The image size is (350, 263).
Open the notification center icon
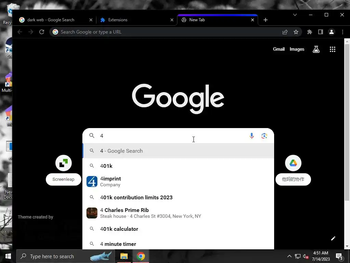pos(339,257)
